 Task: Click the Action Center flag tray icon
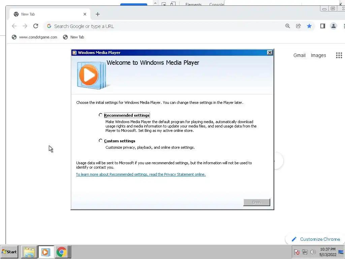pos(296,252)
